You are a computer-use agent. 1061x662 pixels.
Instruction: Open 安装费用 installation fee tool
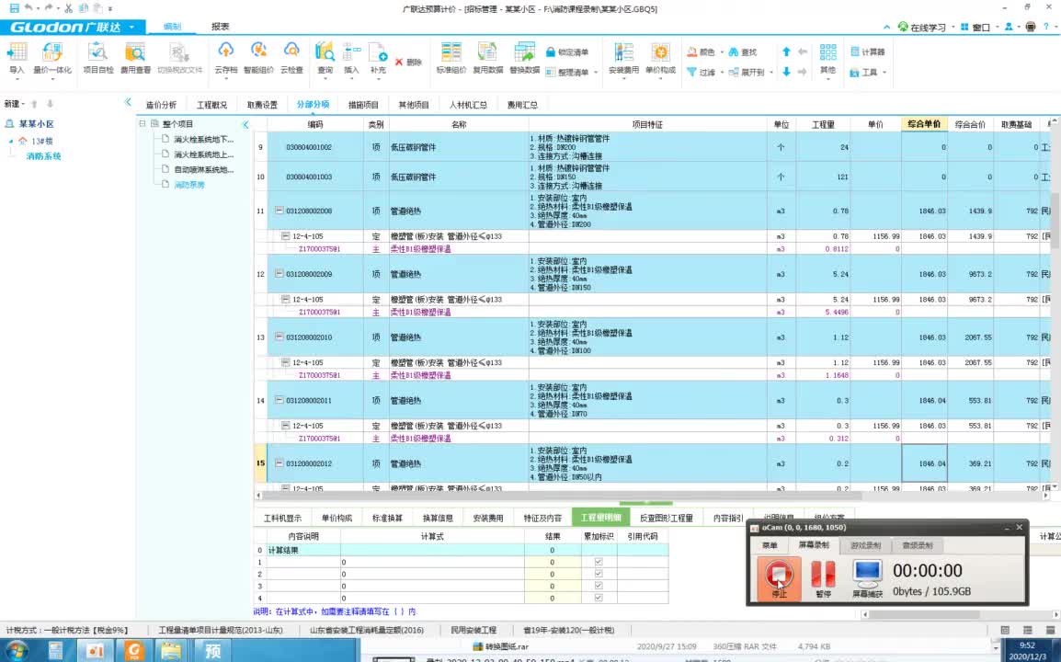pos(623,58)
